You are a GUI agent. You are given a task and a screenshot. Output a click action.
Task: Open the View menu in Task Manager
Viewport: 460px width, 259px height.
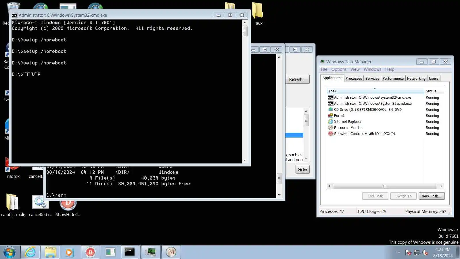coord(355,69)
